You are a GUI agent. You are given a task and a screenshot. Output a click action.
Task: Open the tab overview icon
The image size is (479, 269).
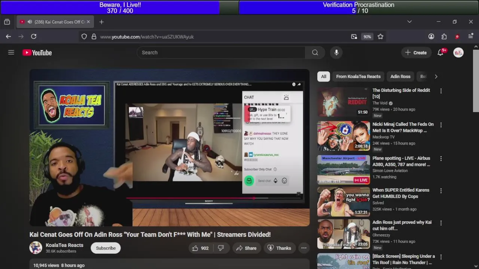pyautogui.click(x=7, y=22)
